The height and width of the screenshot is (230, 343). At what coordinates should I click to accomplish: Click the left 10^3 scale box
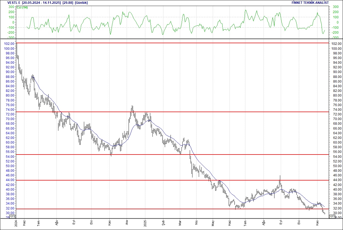tap(13, 217)
